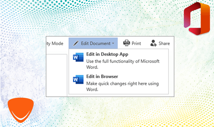Click the Share button
The height and width of the screenshot is (127, 214).
160,43
